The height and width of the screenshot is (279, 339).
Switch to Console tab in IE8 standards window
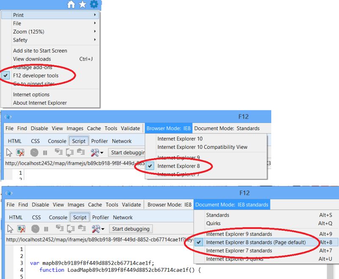(x=58, y=218)
